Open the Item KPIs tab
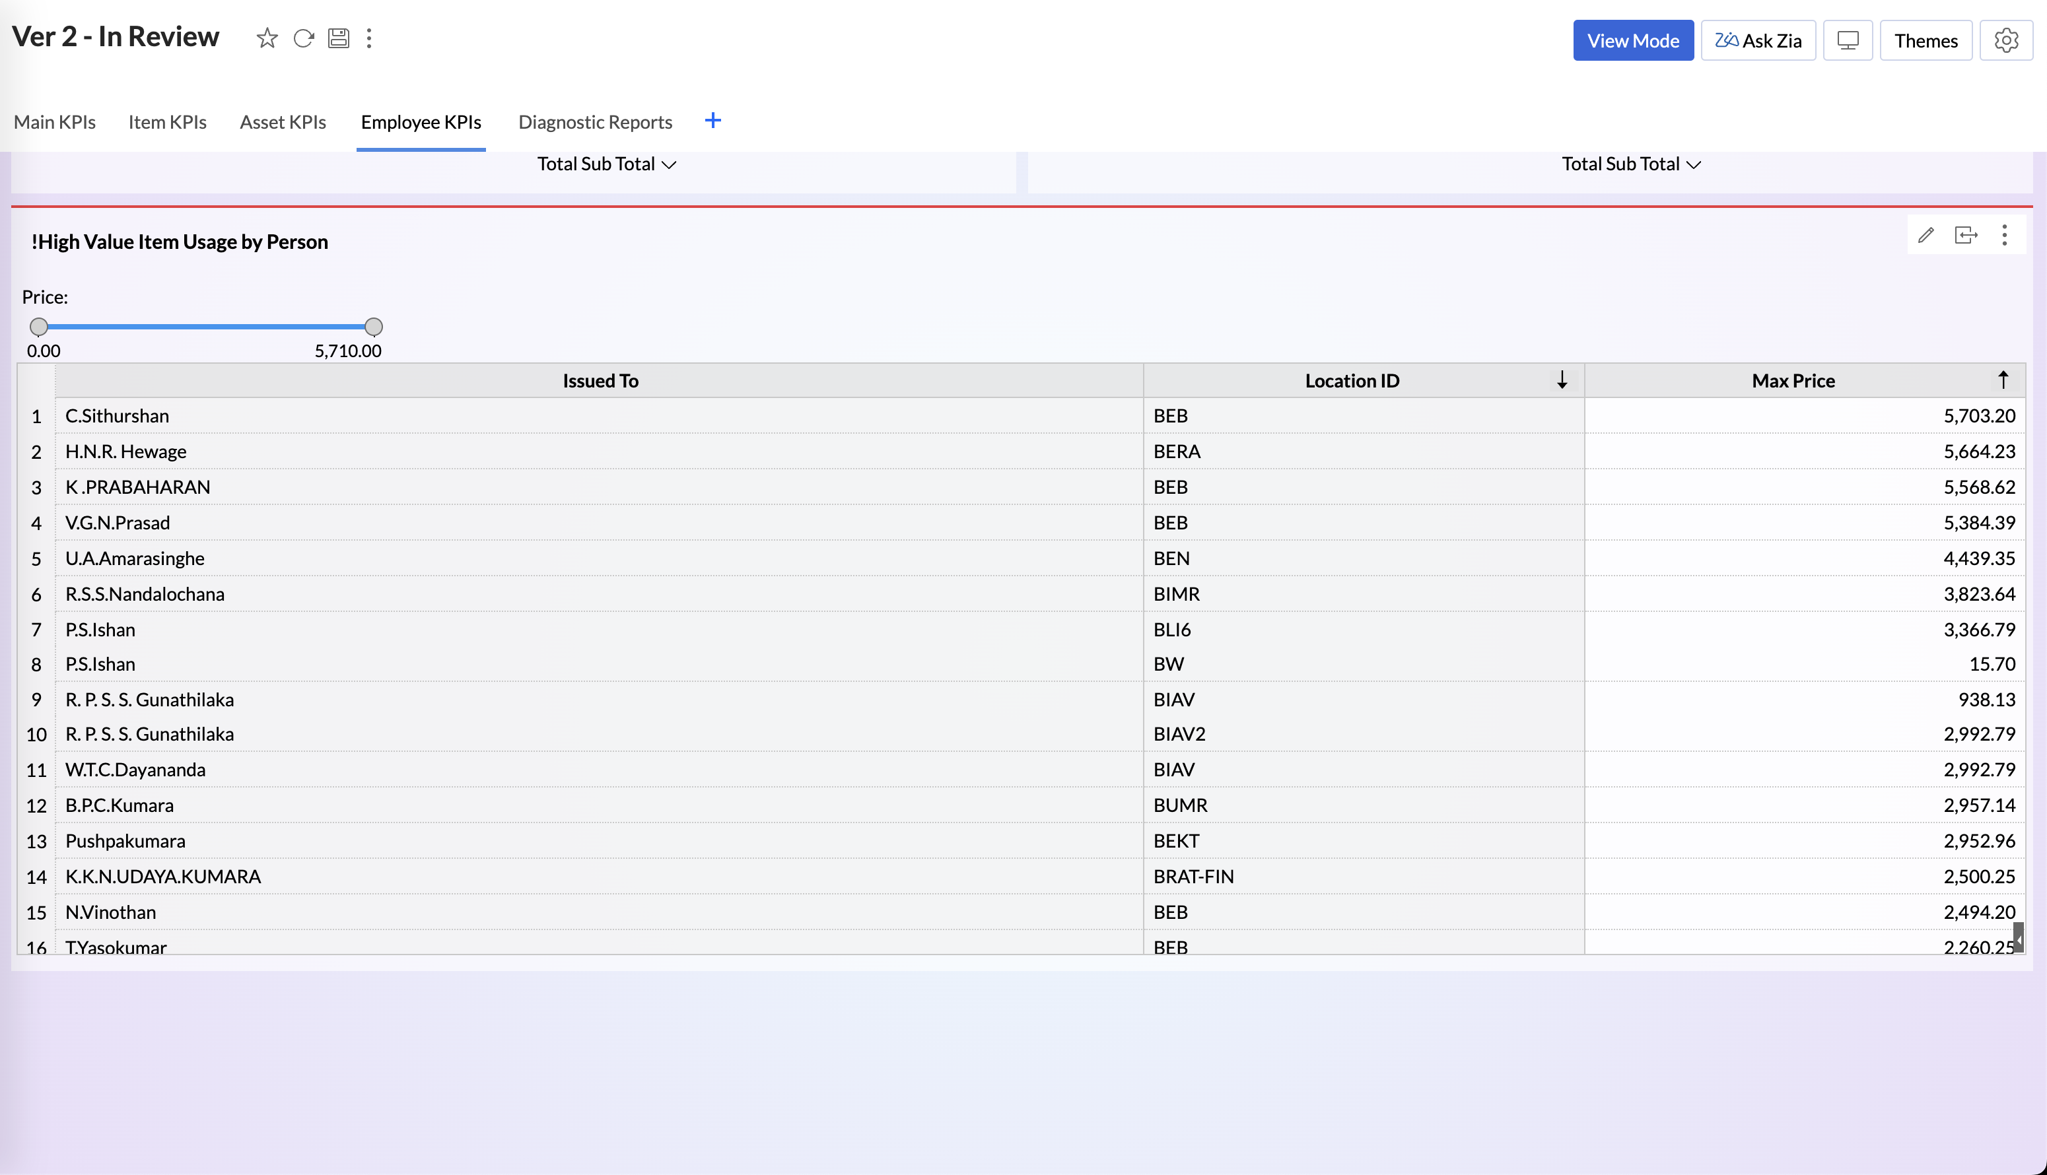Viewport: 2047px width, 1175px height. 167,122
